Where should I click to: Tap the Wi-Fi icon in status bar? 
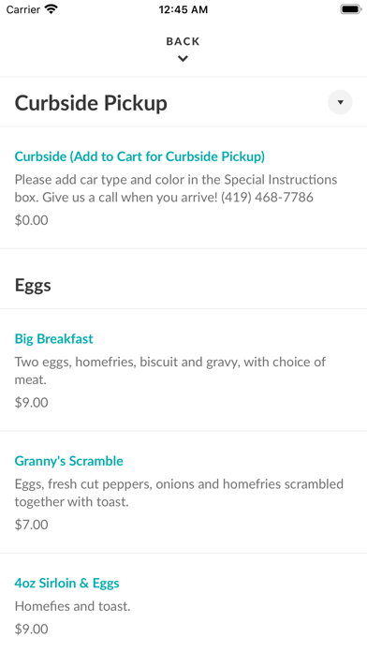pos(51,9)
